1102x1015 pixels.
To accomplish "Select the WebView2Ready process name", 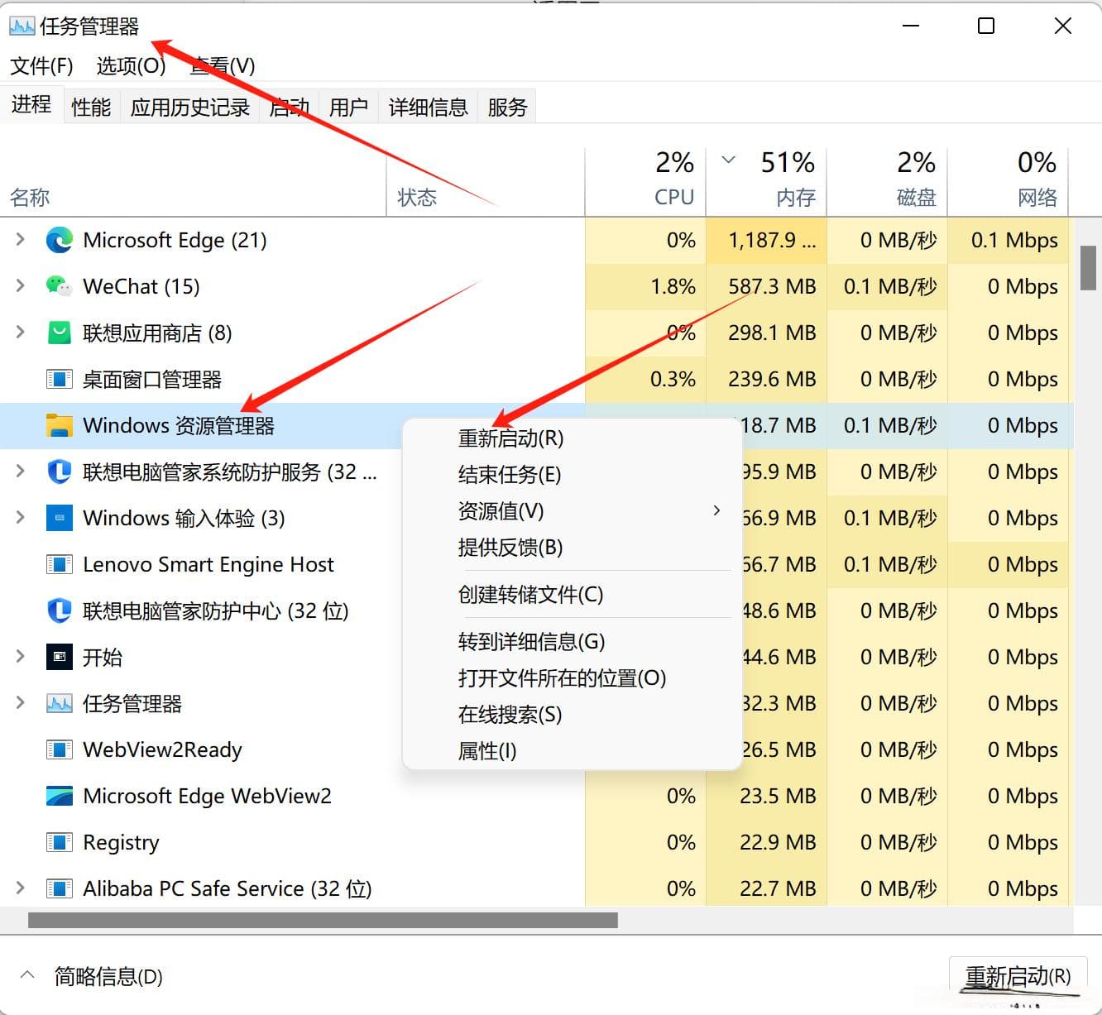I will (162, 749).
